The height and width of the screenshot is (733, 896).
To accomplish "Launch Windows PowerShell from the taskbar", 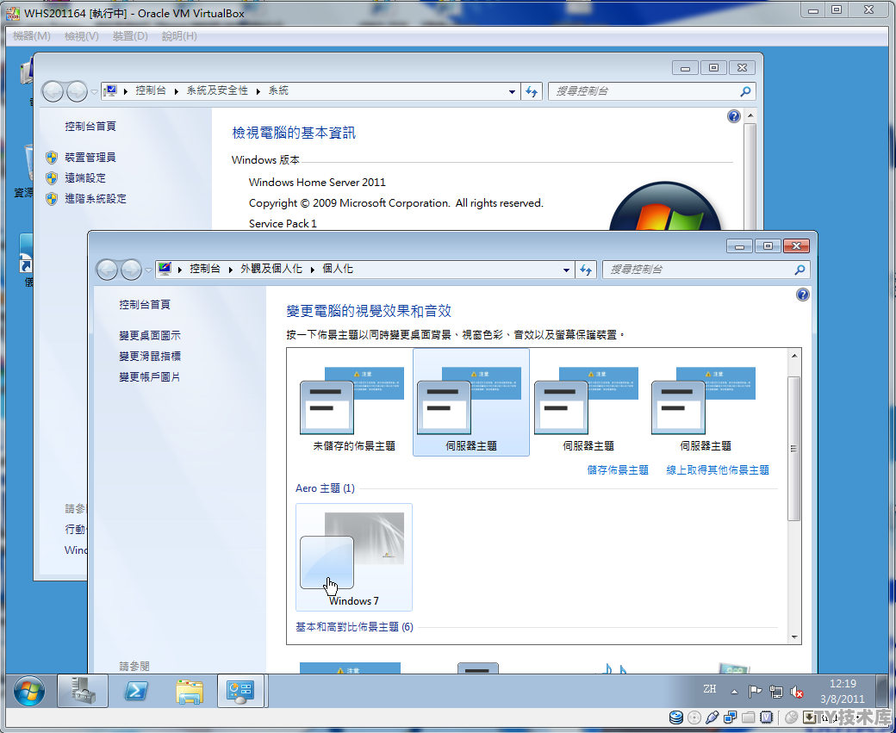I will point(136,691).
